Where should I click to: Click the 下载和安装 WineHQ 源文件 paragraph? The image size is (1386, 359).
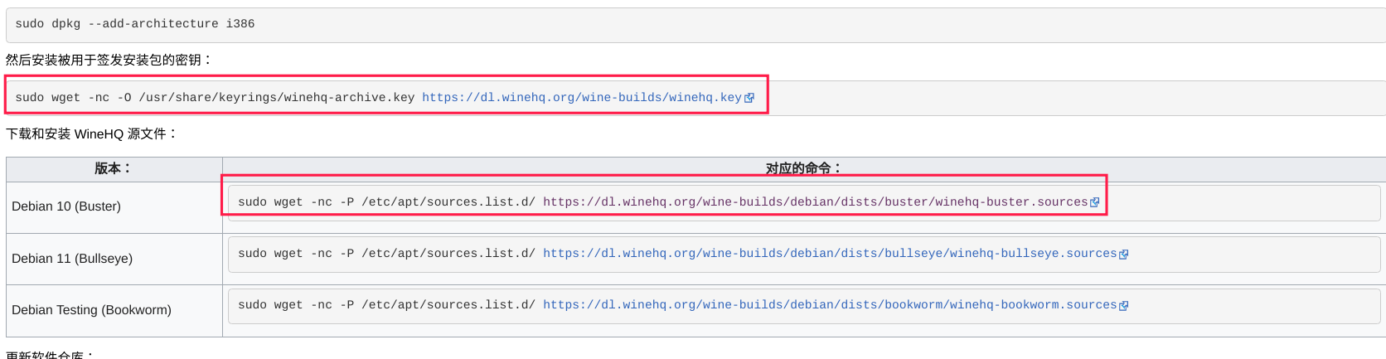[x=91, y=133]
